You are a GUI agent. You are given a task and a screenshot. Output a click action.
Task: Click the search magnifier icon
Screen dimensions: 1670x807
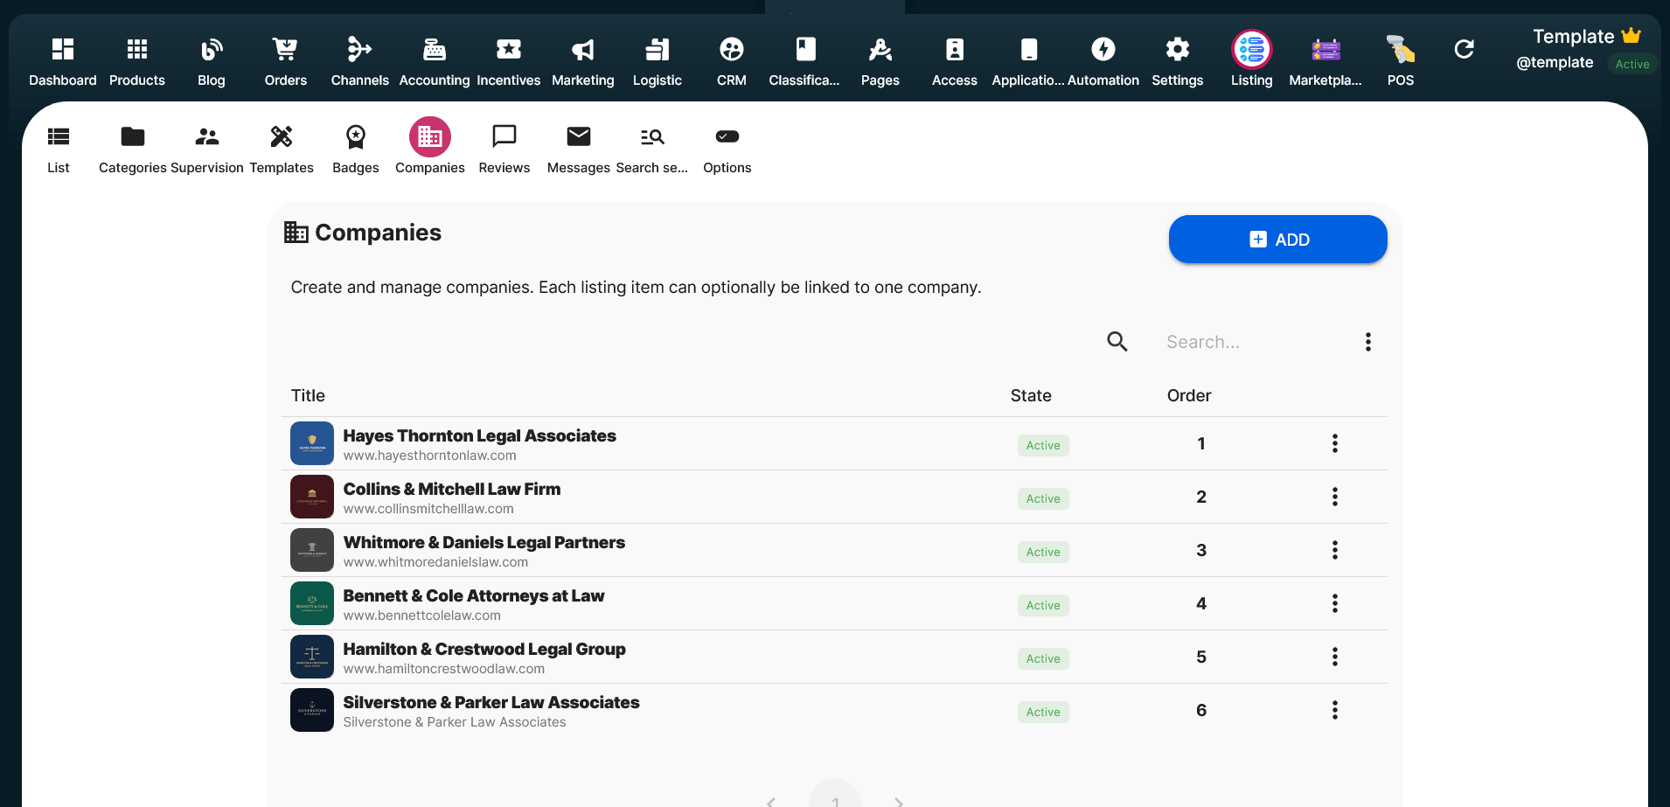coord(1117,342)
